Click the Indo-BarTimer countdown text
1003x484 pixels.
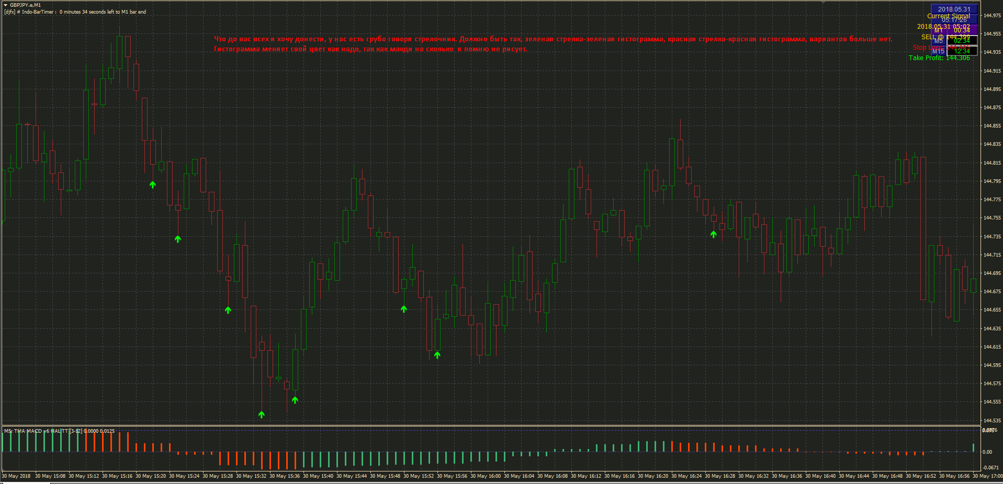click(75, 12)
